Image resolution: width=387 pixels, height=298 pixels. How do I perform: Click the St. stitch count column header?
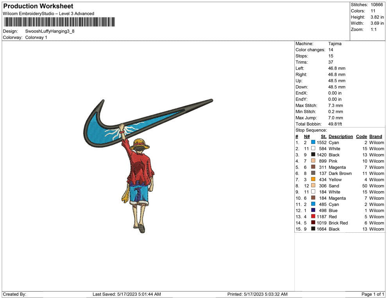[323, 136]
